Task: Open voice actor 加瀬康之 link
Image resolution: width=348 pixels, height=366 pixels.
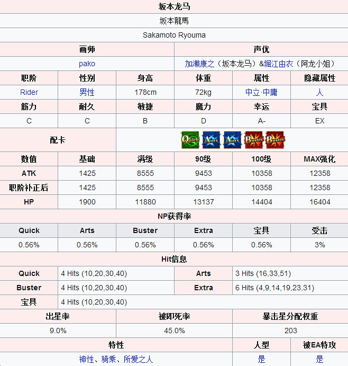Action: pyautogui.click(x=199, y=64)
